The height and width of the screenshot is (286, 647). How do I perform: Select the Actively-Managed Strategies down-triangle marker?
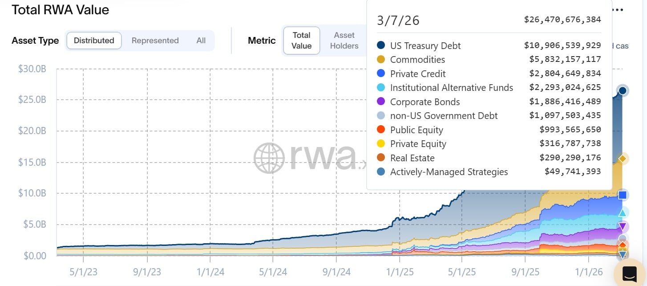click(622, 254)
